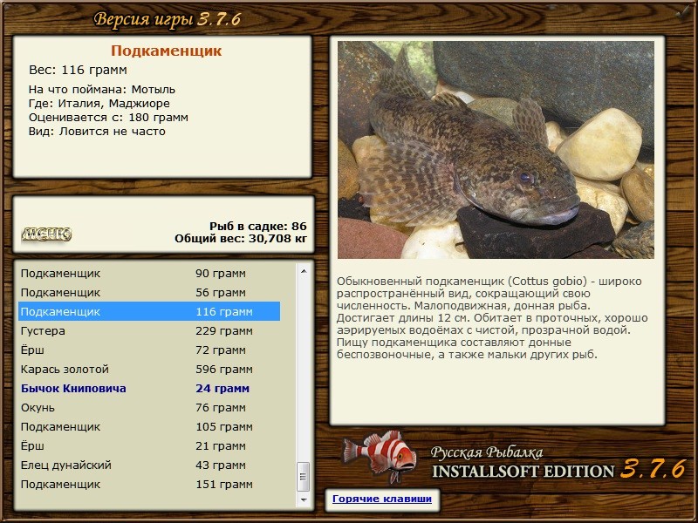Click the Русская Рыбалка logo text
Screen dimensions: 698x523
point(487,452)
